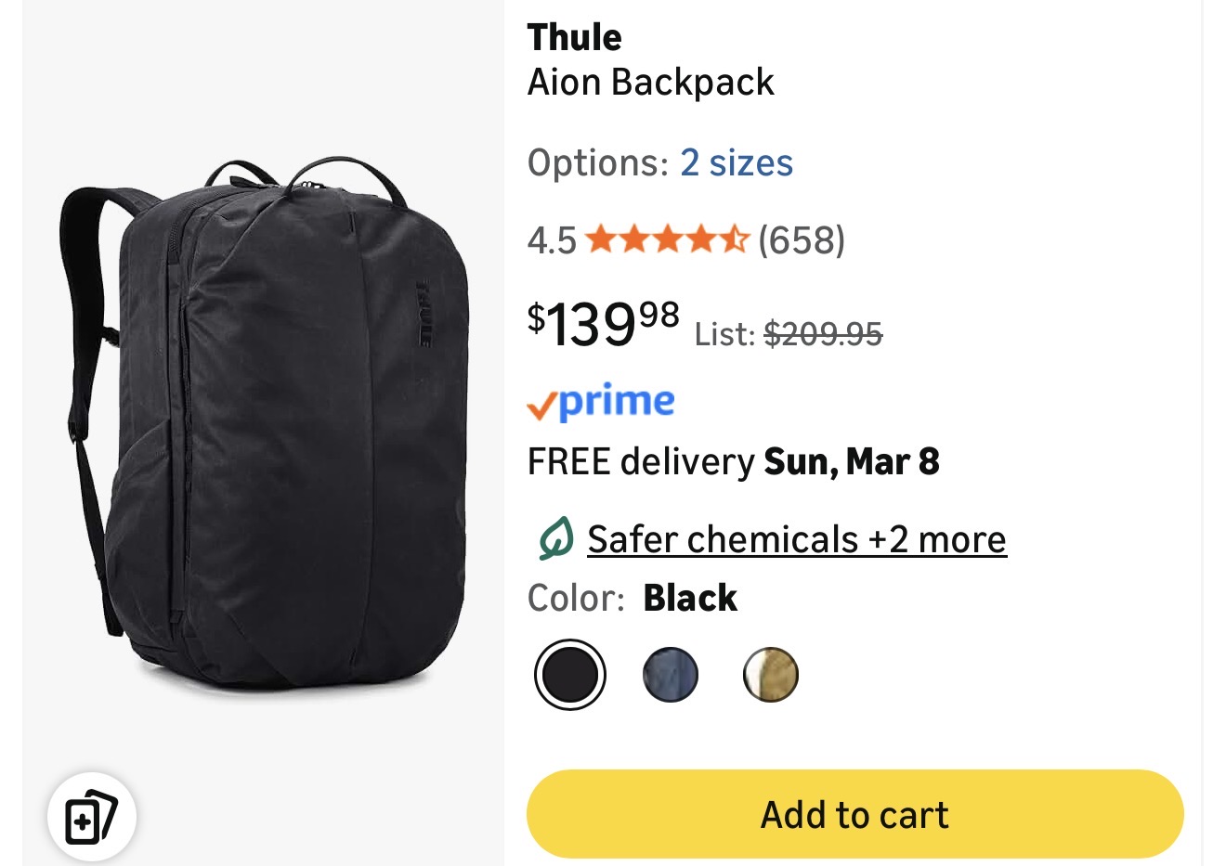Viewport: 1226px width, 866px height.
Task: Click the black backpack product image
Action: 266,427
